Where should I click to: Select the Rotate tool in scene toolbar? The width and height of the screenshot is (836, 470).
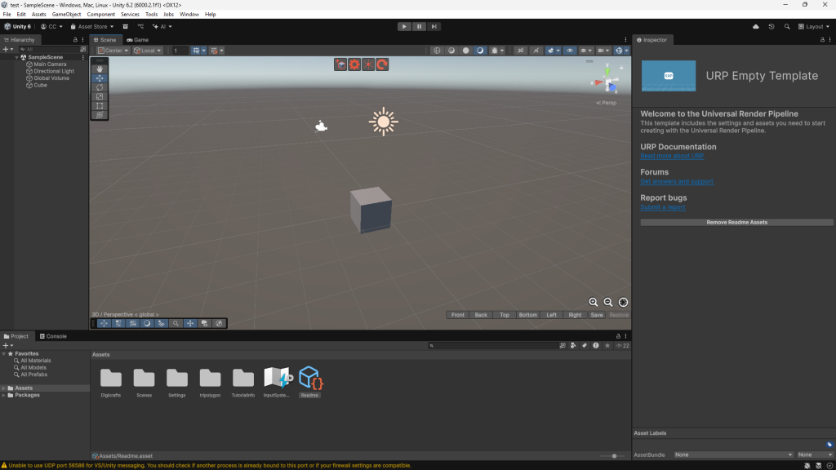[x=100, y=87]
